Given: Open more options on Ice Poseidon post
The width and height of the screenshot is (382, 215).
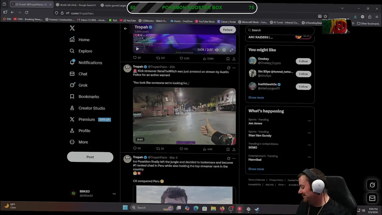Looking at the screenshot, I should point(234,158).
